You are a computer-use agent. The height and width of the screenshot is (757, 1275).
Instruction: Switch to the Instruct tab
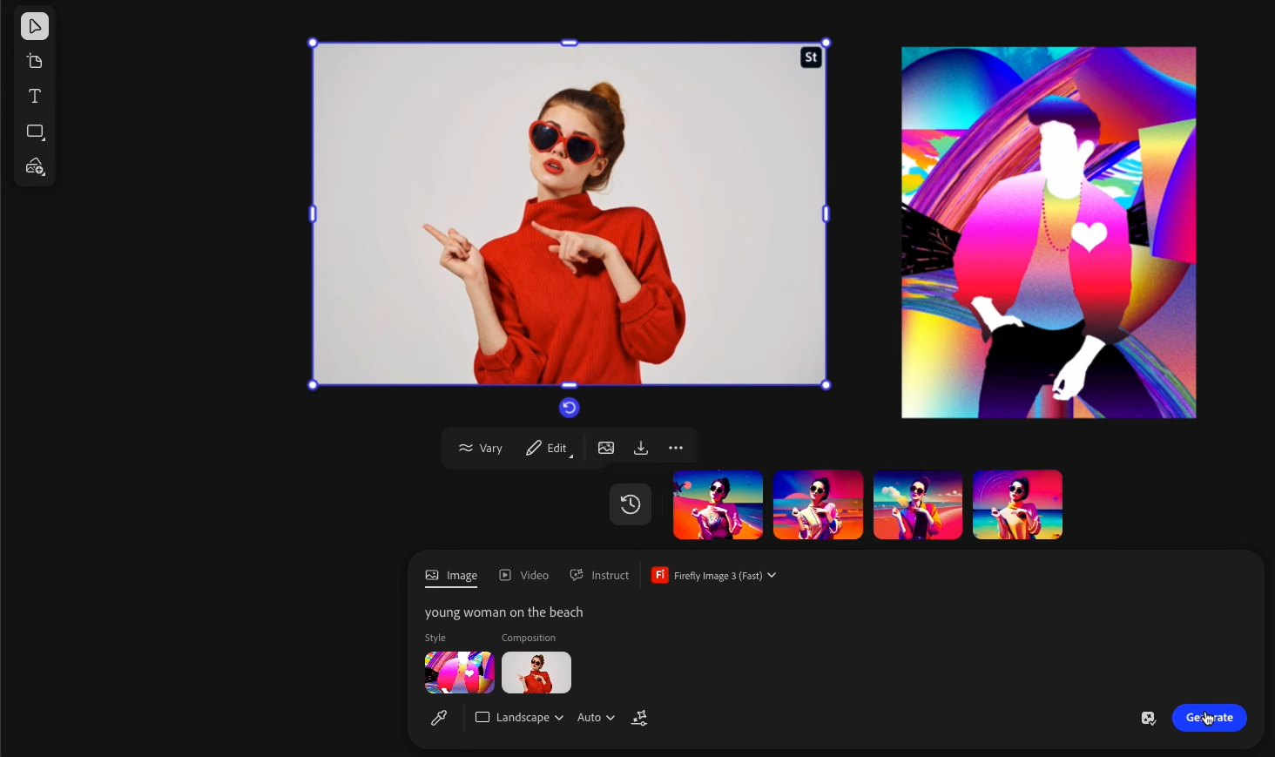coord(599,576)
